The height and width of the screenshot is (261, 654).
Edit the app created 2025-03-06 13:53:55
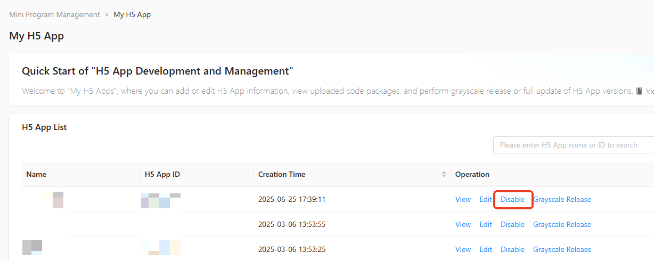486,224
